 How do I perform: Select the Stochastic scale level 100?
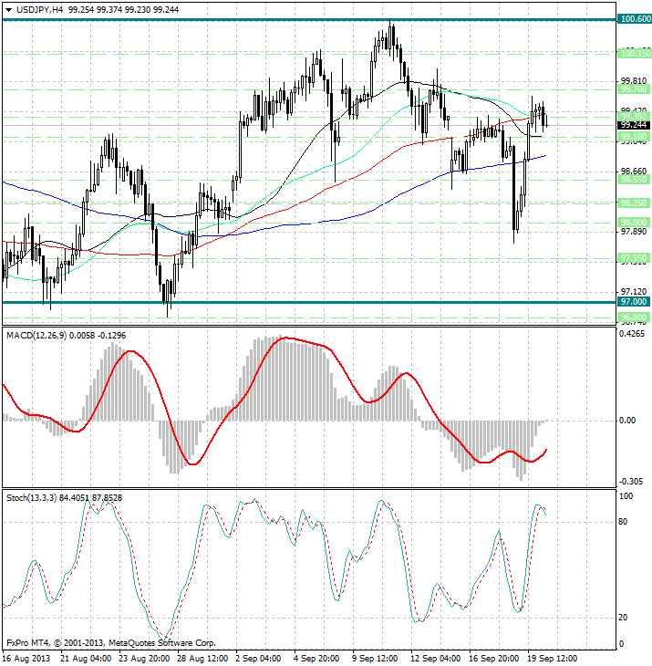coord(626,496)
